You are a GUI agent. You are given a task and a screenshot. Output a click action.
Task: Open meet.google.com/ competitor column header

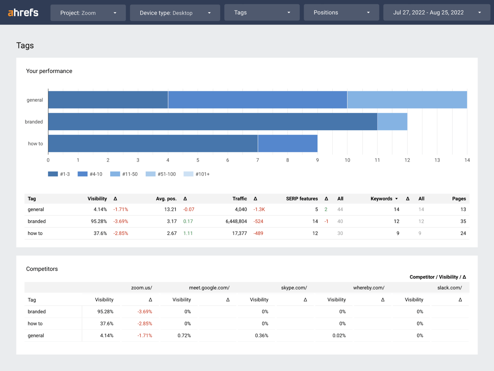(x=209, y=288)
